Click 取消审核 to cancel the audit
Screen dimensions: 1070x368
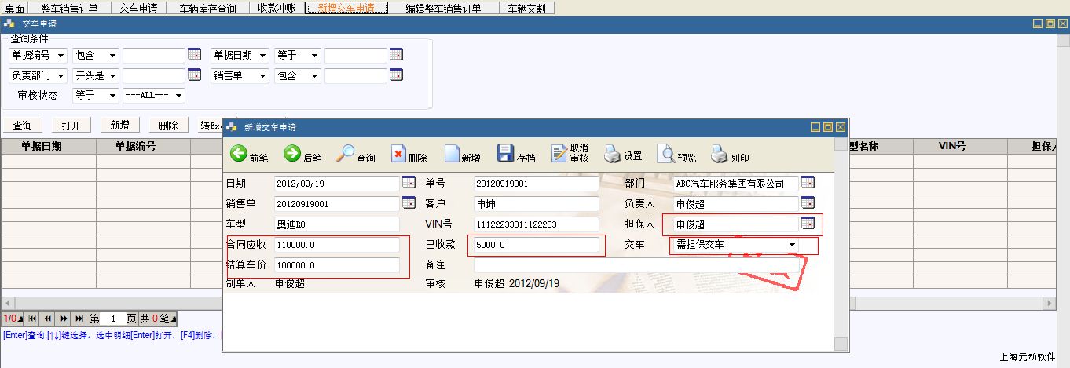[x=559, y=154]
